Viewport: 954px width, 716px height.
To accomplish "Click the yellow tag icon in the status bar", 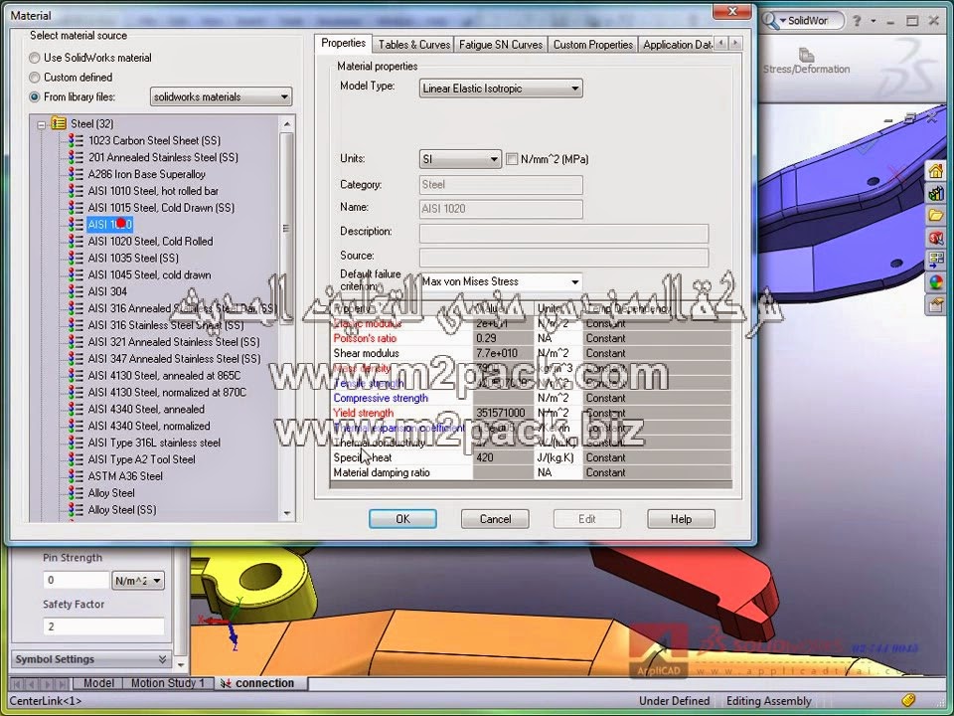I will (908, 700).
